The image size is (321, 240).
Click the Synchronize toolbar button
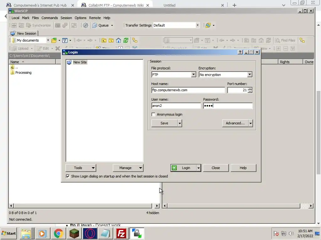tap(39, 25)
